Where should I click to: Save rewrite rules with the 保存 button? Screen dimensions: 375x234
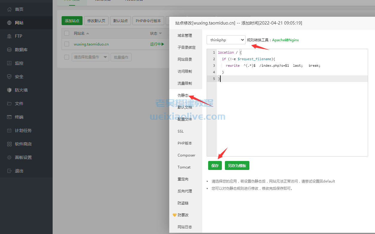coord(215,165)
